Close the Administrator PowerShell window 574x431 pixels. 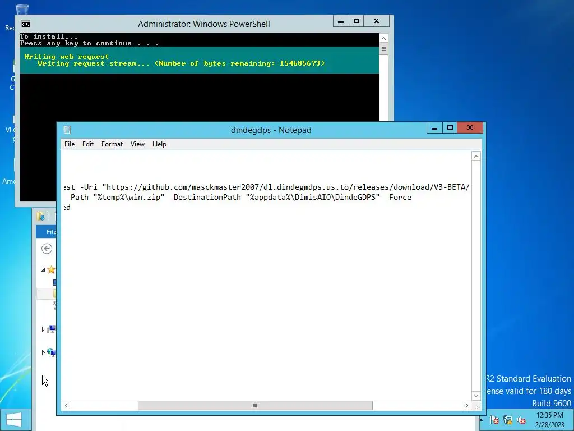click(376, 21)
